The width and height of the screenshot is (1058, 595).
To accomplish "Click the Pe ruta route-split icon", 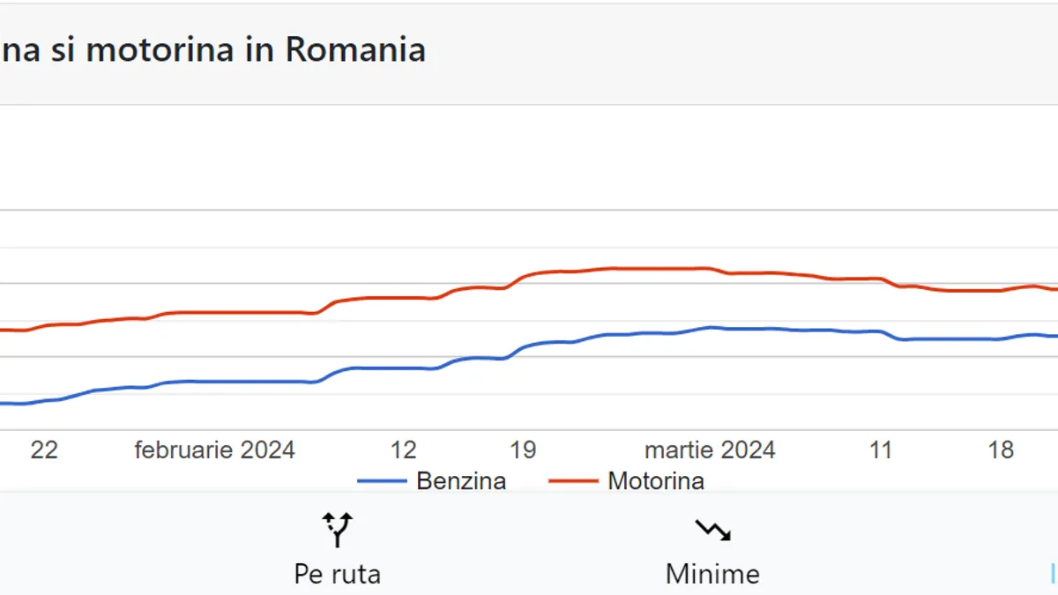I will [337, 530].
